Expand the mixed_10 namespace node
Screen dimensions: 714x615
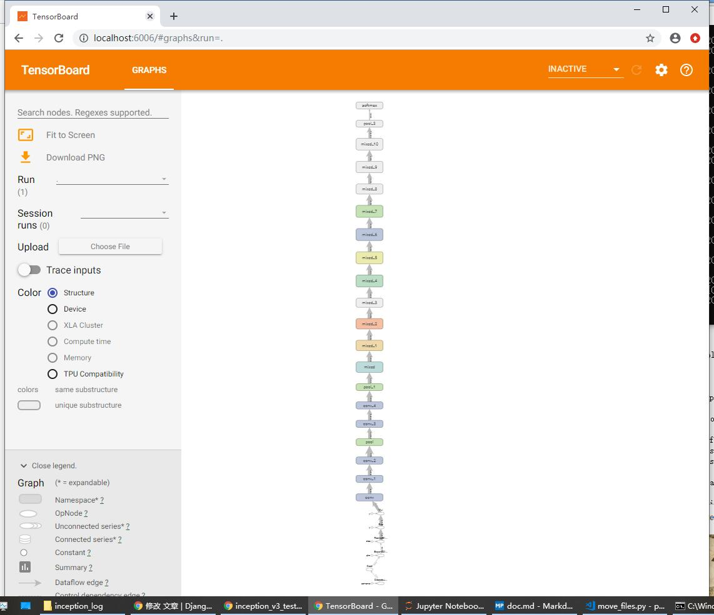click(x=370, y=144)
